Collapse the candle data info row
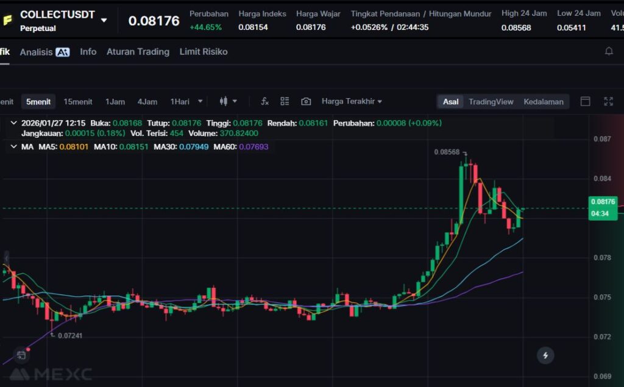 (14, 123)
